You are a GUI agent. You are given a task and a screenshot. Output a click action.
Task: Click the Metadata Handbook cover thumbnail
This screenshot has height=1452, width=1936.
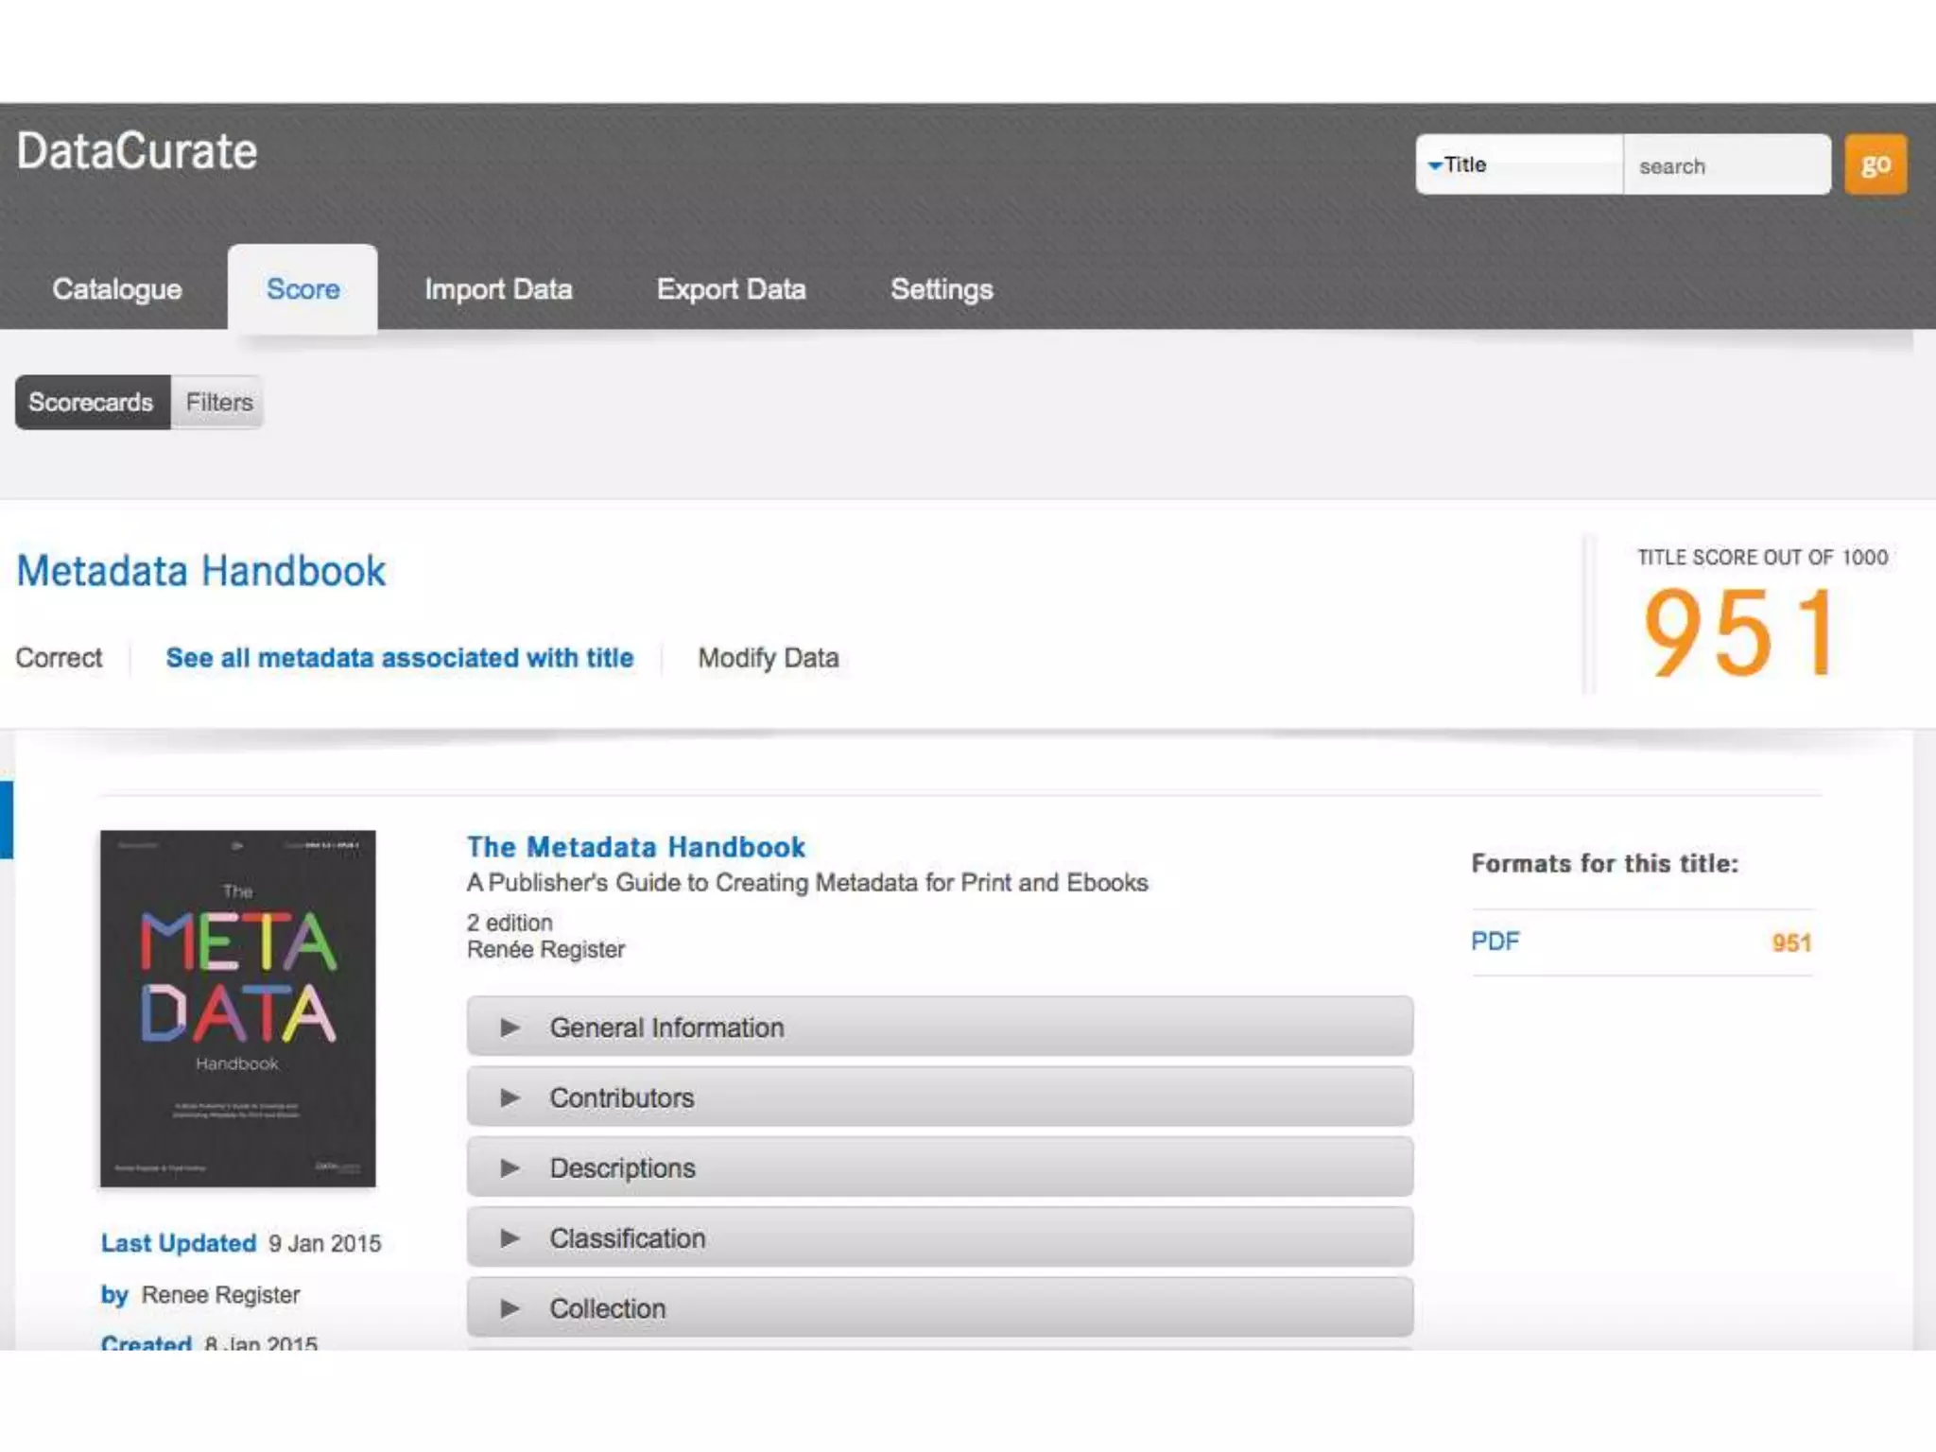[238, 1008]
